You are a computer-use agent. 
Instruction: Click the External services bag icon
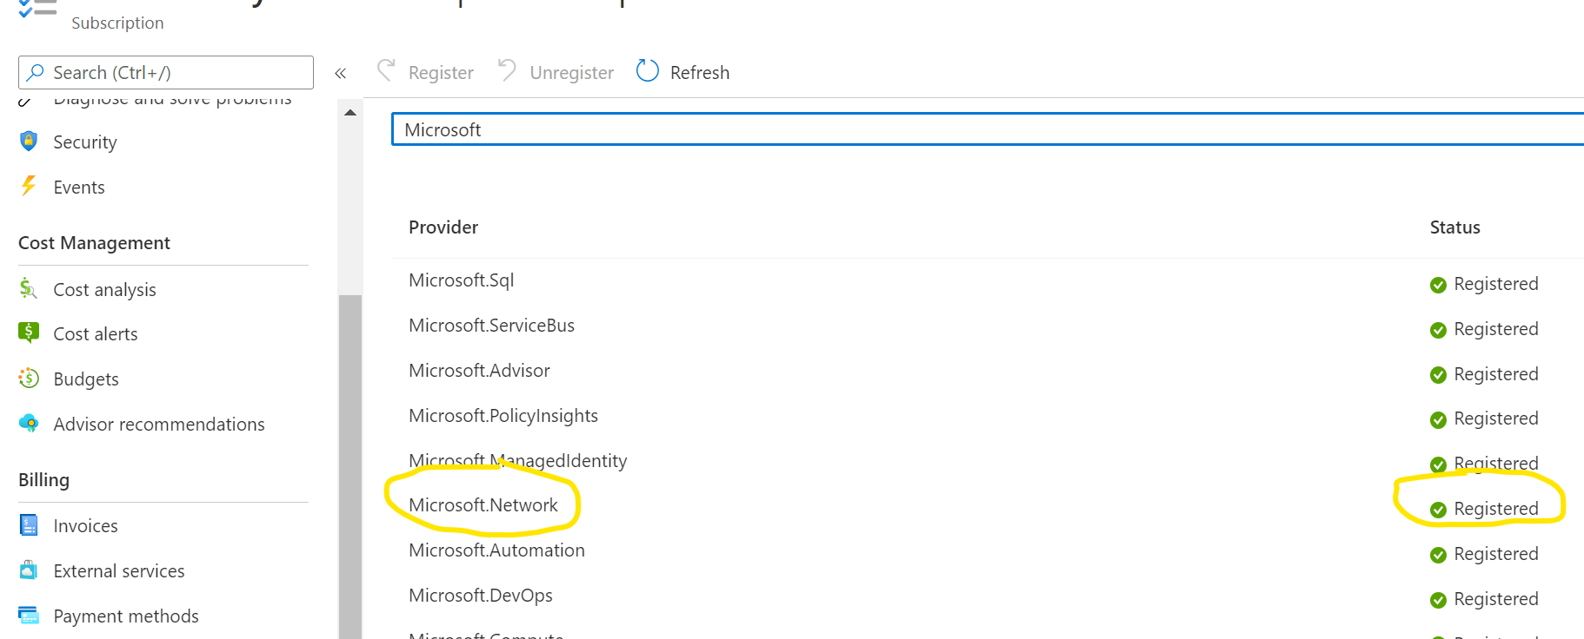(x=29, y=570)
